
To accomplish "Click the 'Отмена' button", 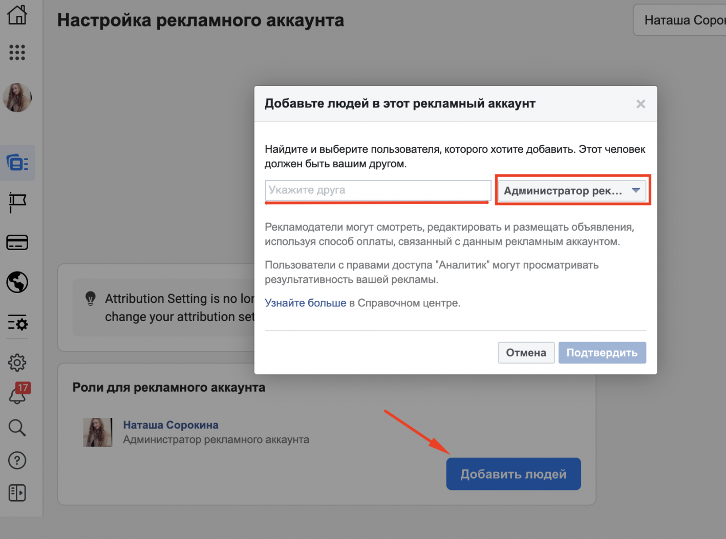I will coord(526,353).
